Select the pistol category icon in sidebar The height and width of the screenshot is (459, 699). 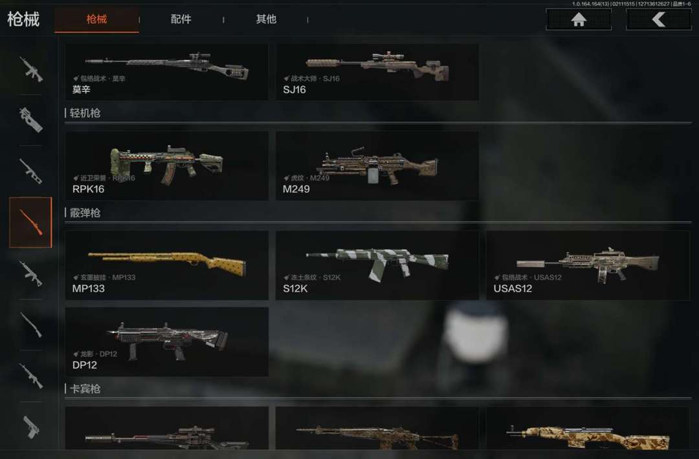pyautogui.click(x=31, y=427)
